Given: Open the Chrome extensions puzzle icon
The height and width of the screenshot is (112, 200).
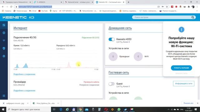Looking at the screenshot, I should pyautogui.click(x=189, y=7).
